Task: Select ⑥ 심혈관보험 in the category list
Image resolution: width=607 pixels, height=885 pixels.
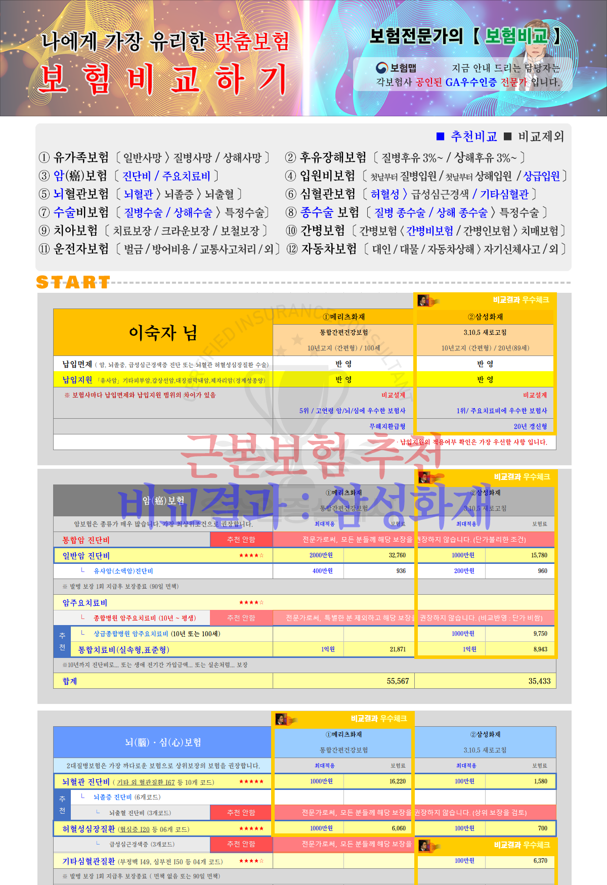Action: point(320,194)
